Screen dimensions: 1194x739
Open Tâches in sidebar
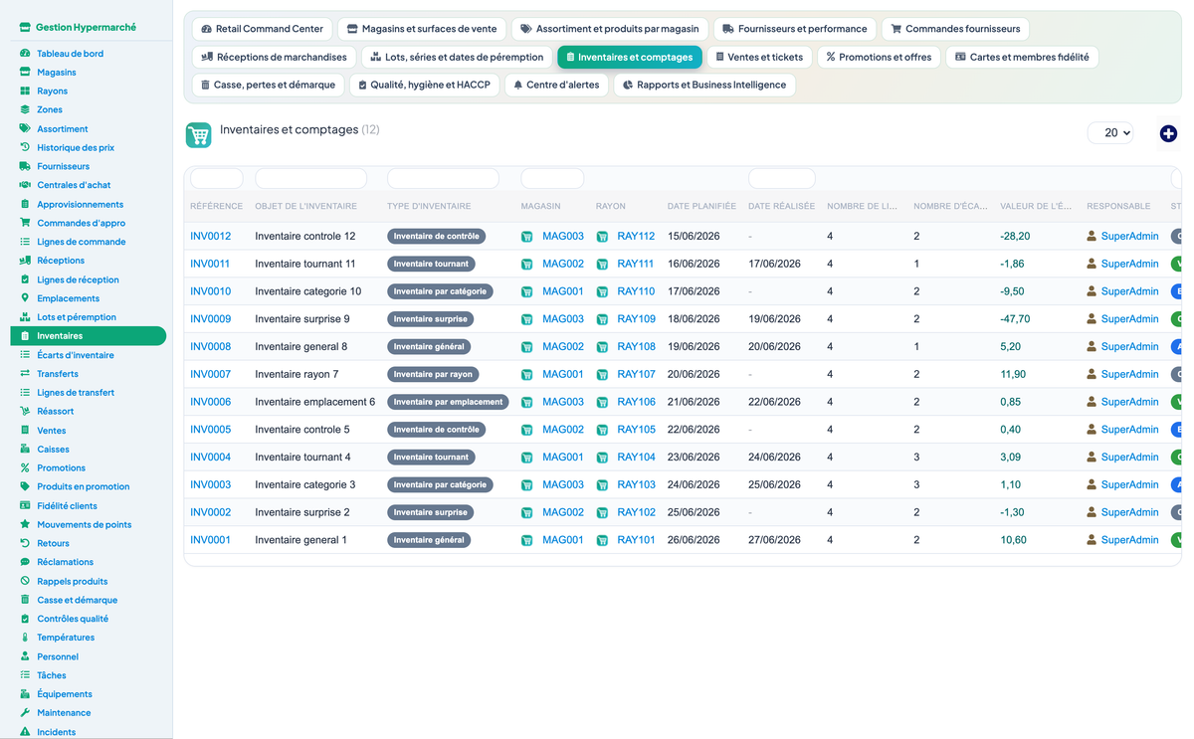click(52, 675)
